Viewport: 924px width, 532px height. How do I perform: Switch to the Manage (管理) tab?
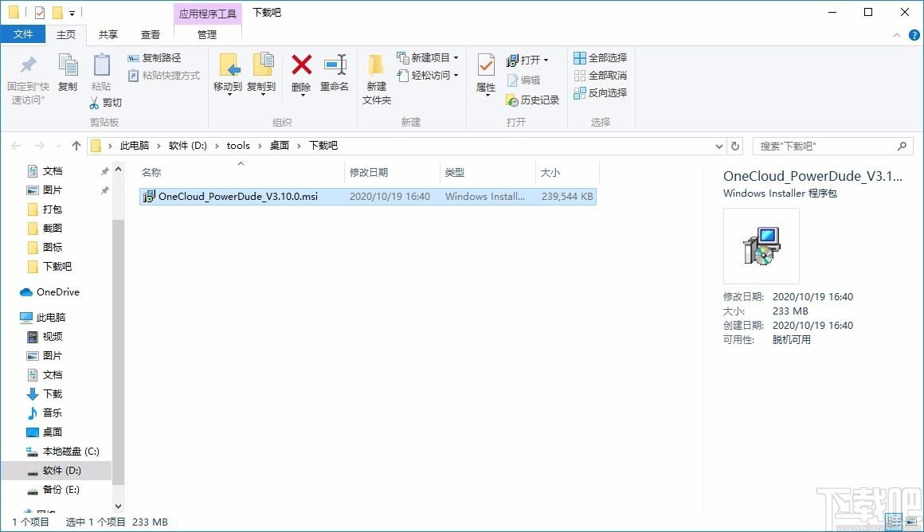coord(207,35)
